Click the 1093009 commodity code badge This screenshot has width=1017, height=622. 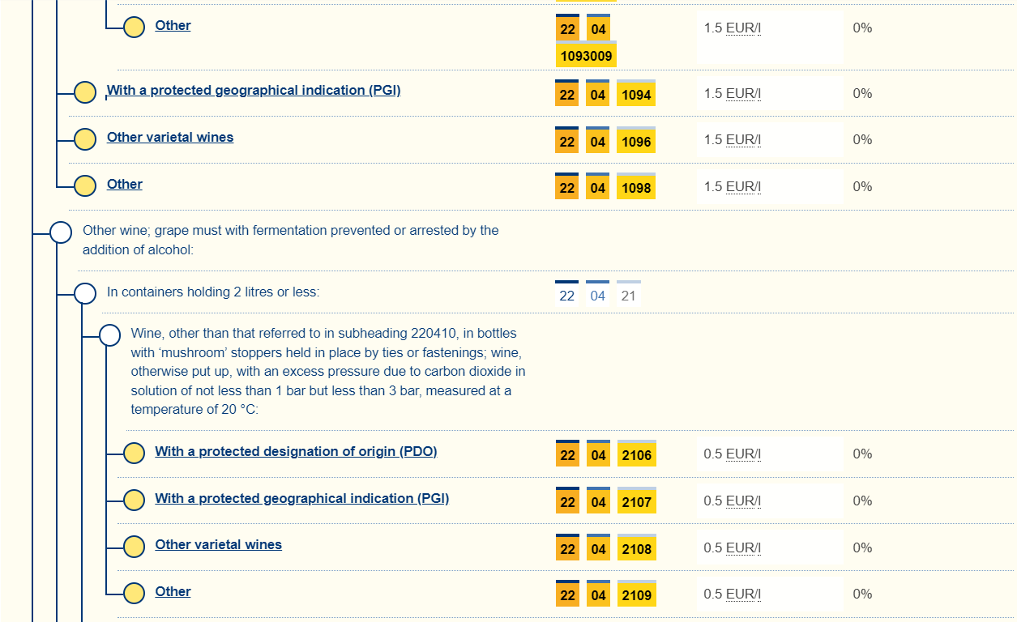(x=586, y=56)
